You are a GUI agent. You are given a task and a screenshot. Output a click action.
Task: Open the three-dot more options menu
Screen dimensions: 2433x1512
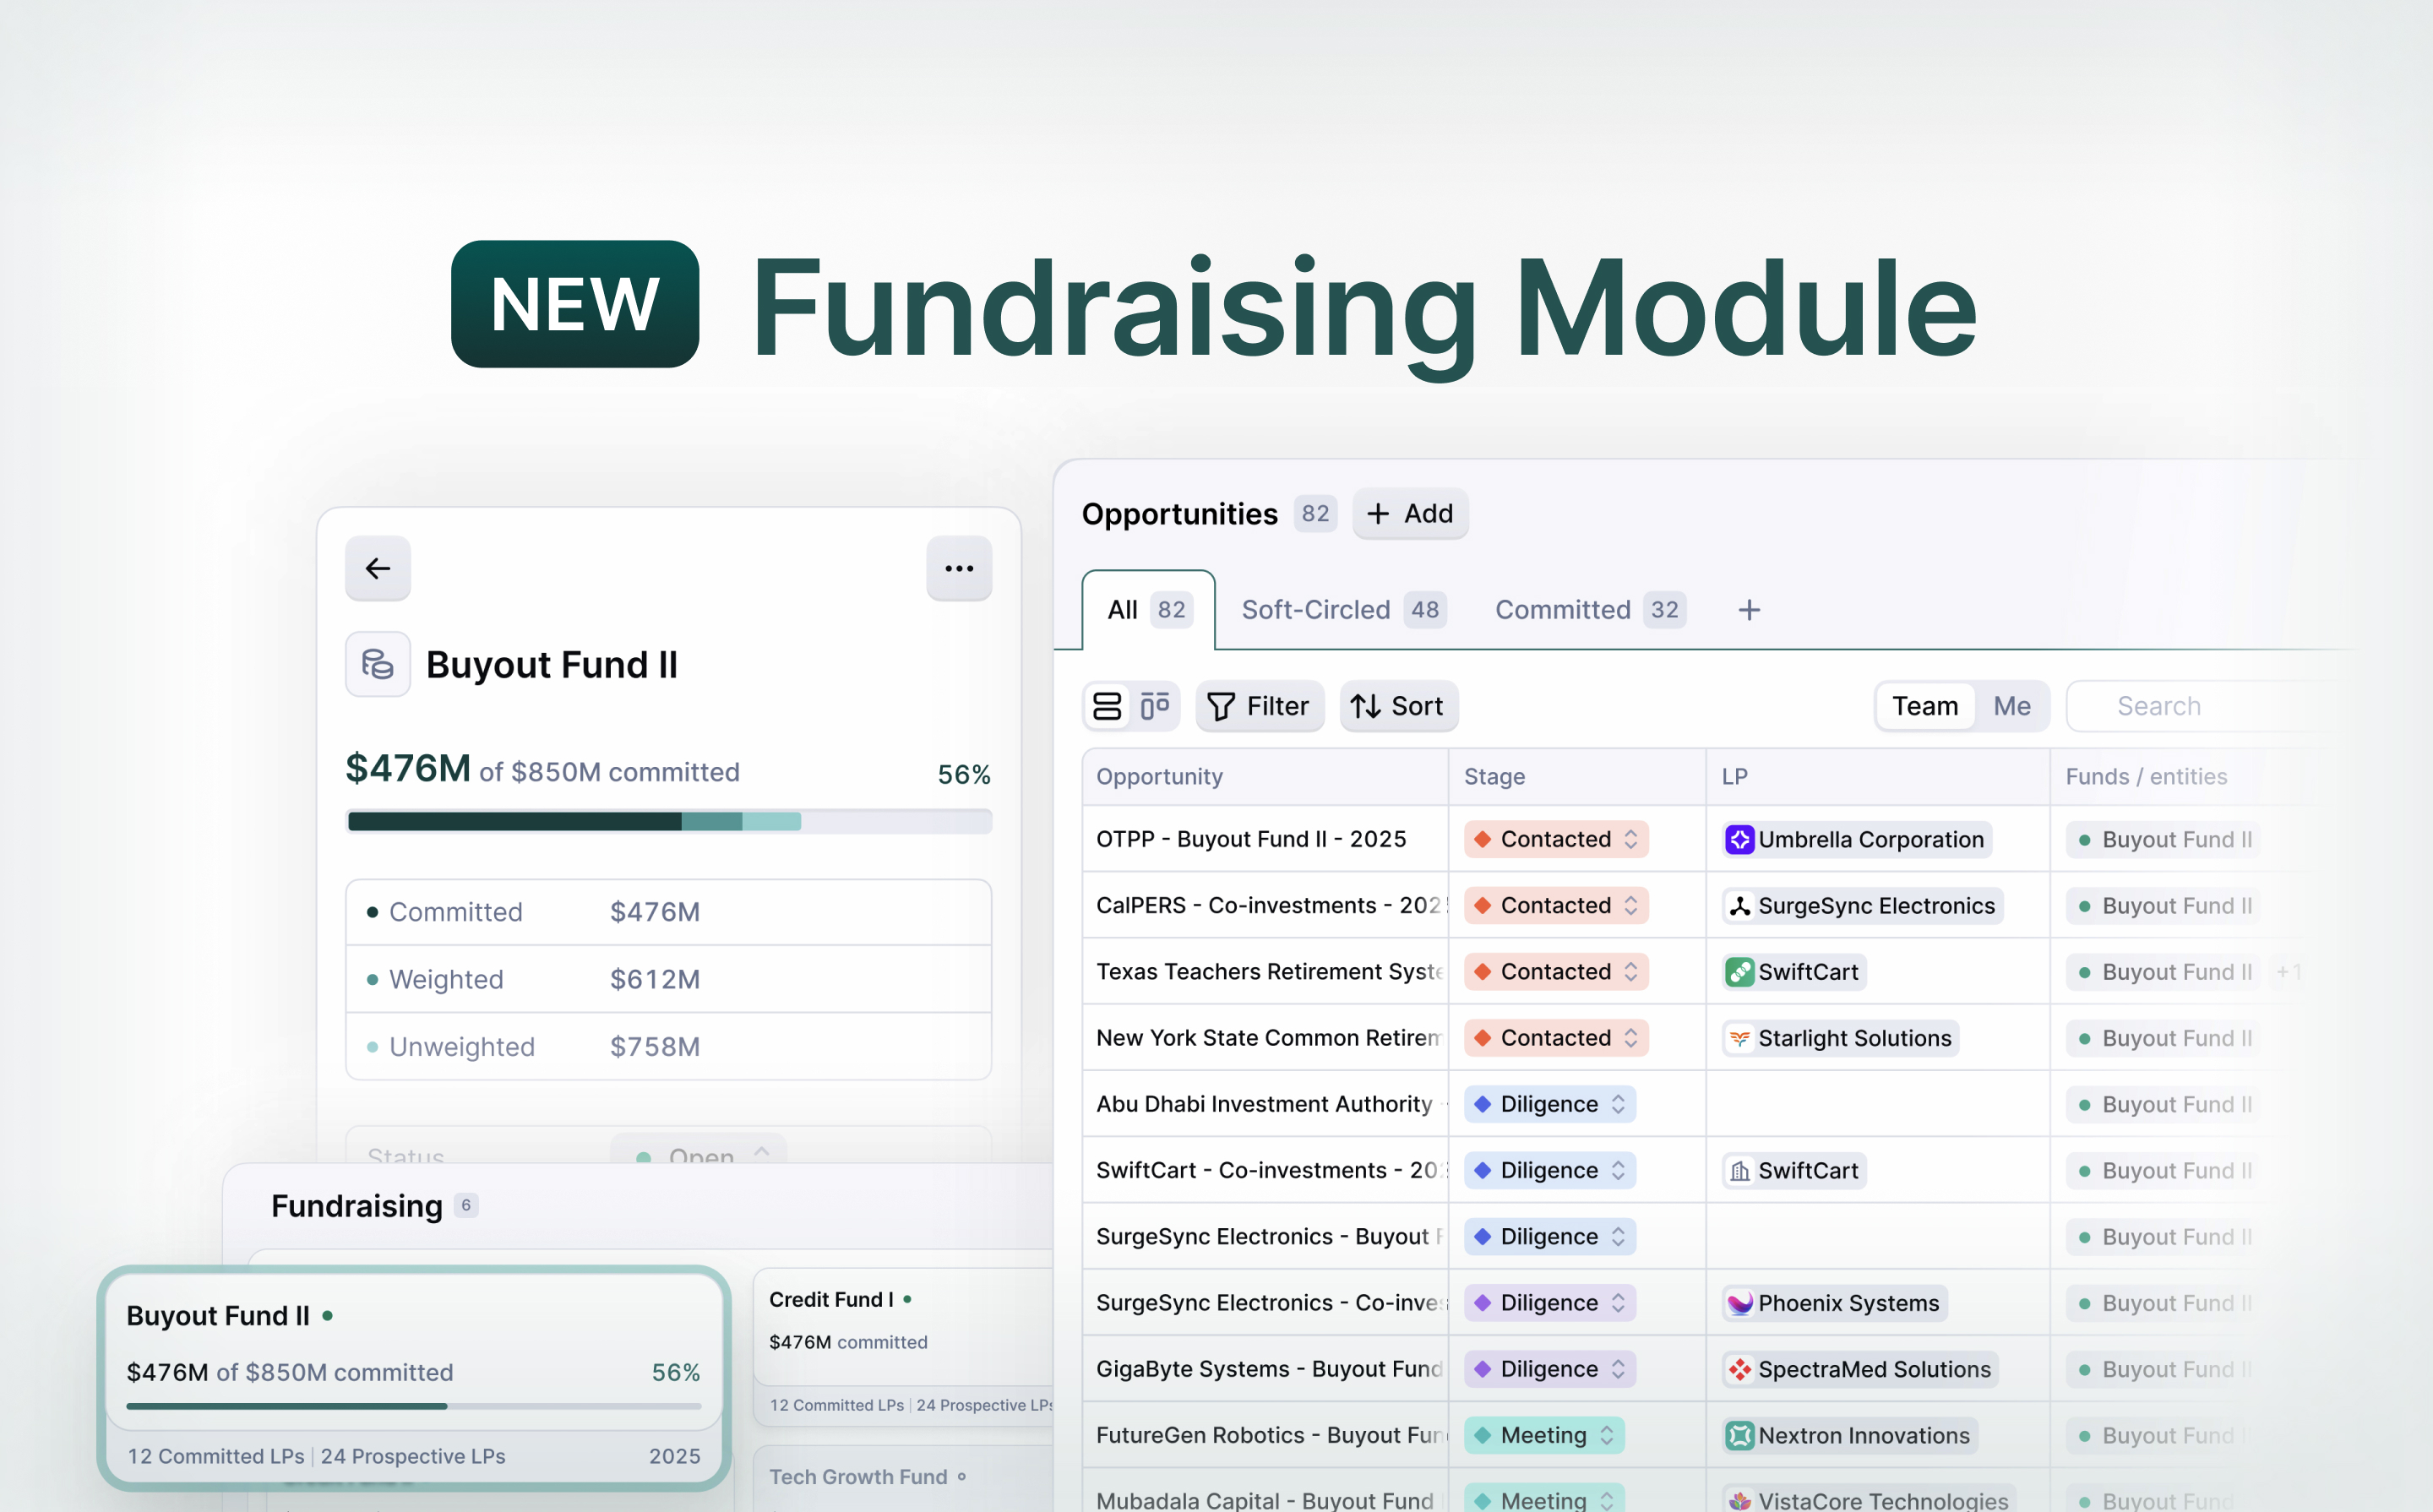(958, 568)
